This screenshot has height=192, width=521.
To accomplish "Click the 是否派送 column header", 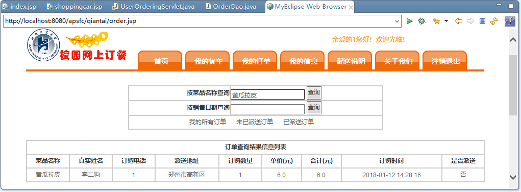I will [x=463, y=161].
